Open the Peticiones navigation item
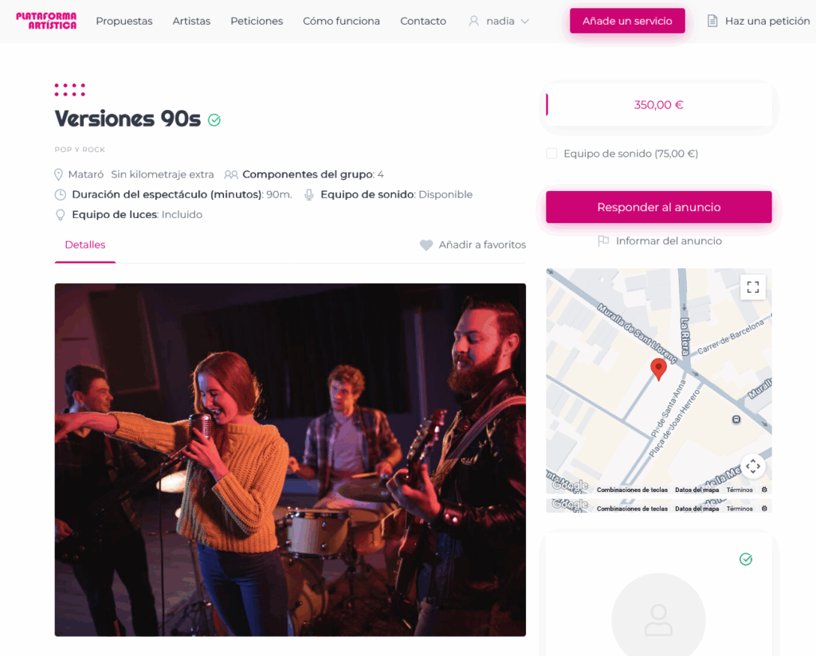 [x=257, y=21]
